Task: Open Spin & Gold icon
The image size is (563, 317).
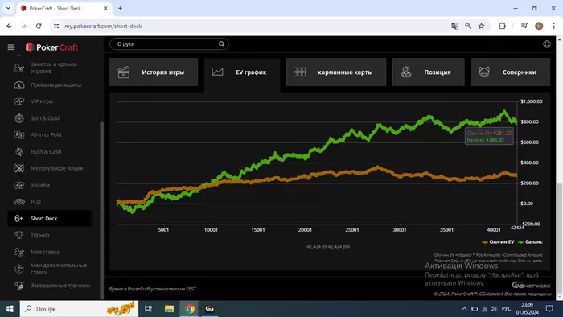Action: point(19,118)
